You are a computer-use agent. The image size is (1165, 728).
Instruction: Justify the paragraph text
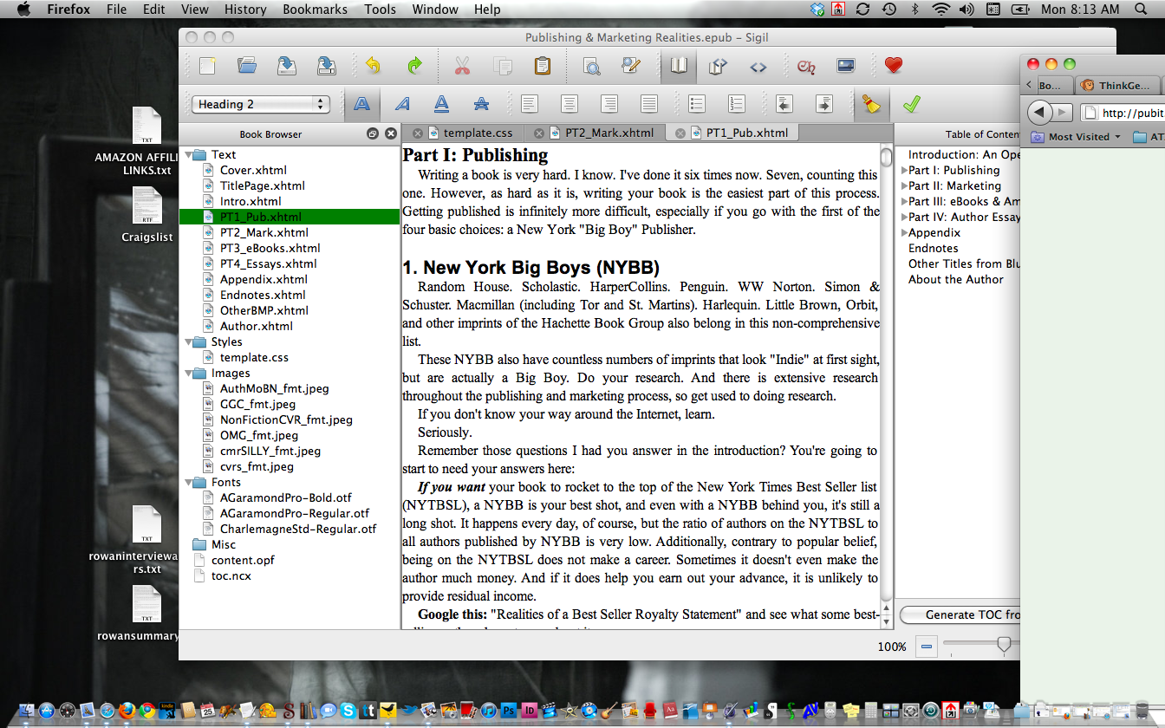pos(649,104)
